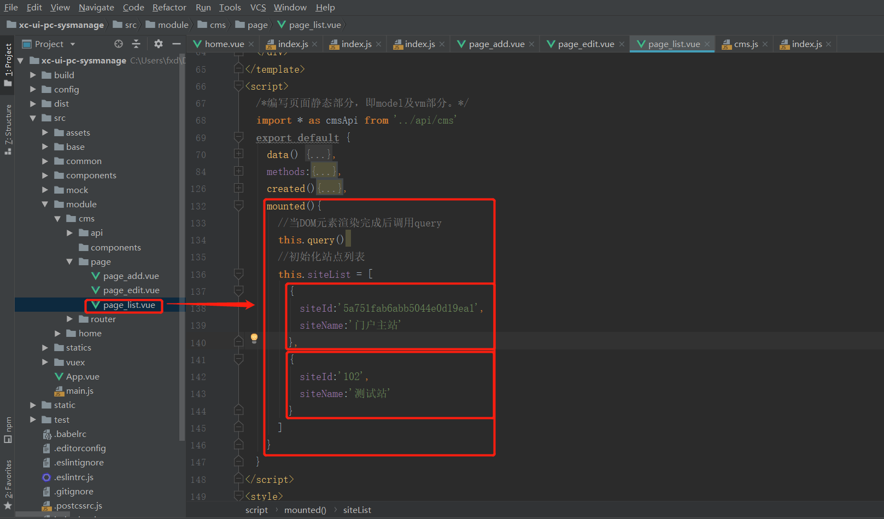Viewport: 884px width, 519px height.
Task: Expand the router folder
Action: 69,319
